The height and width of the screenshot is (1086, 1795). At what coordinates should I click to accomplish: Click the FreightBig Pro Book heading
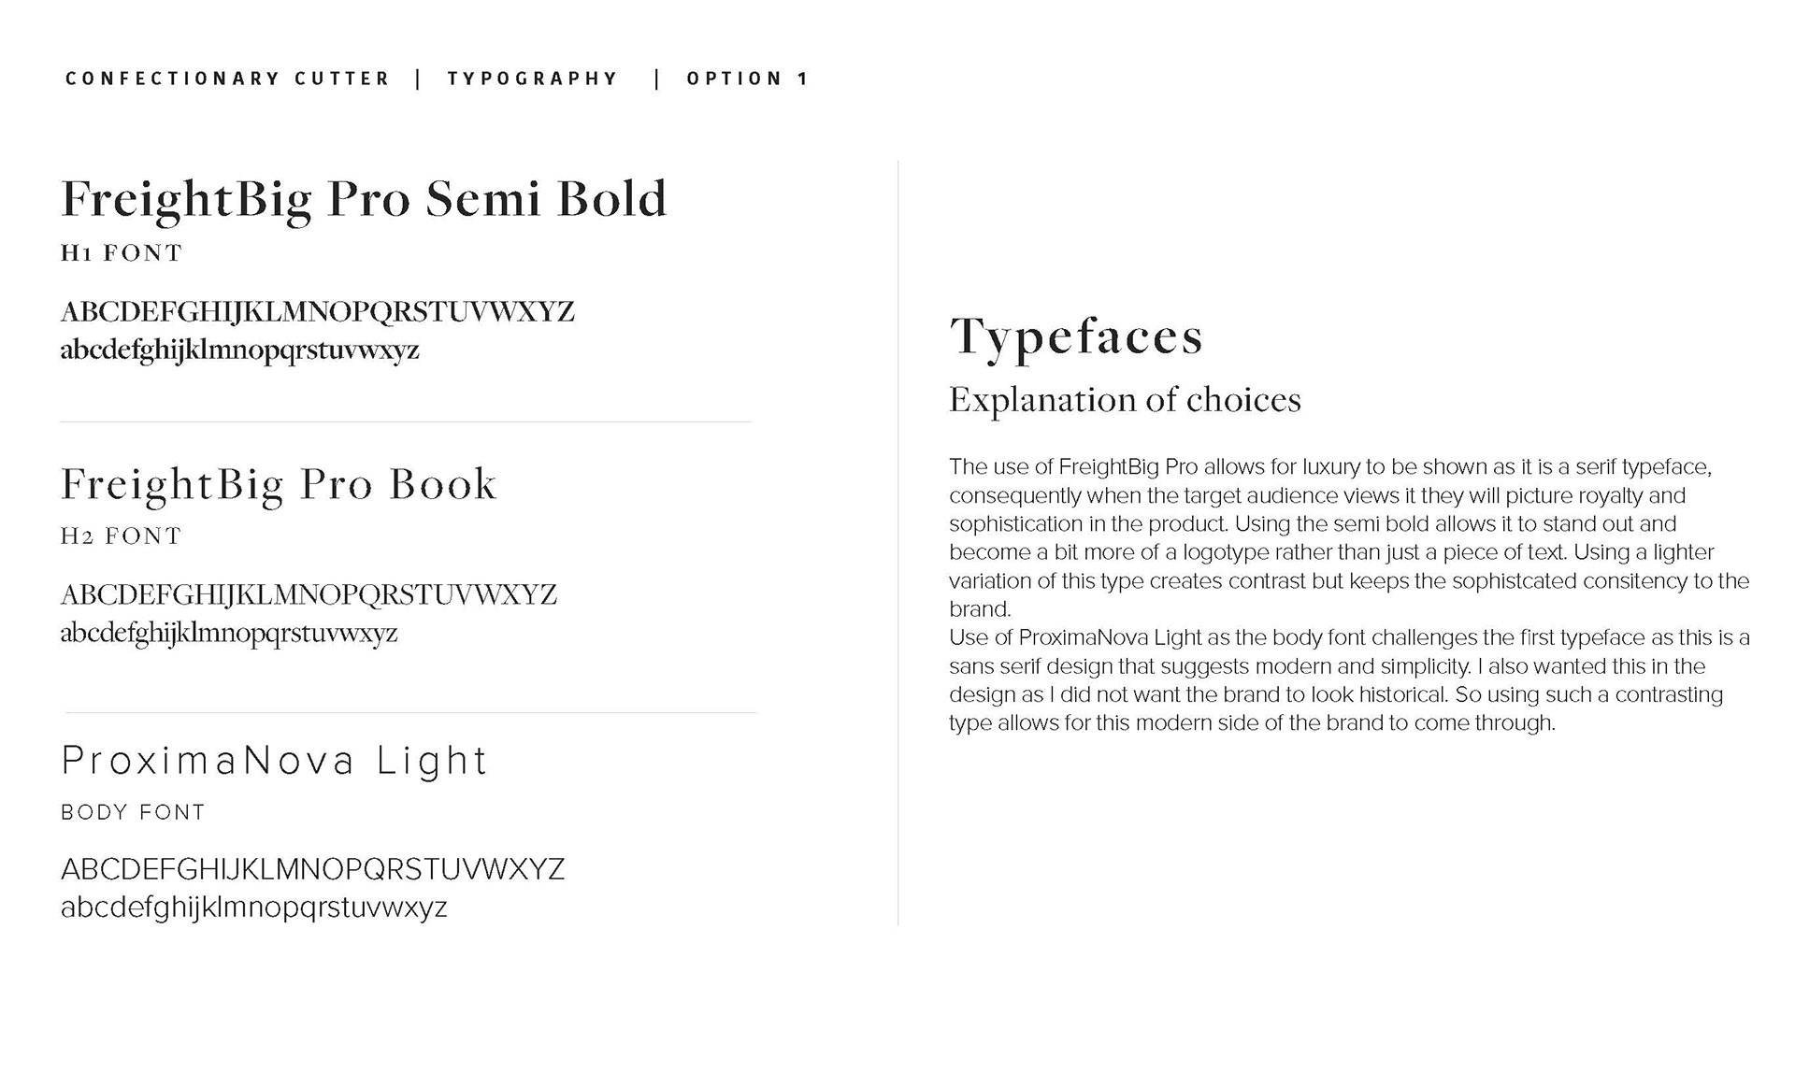point(279,486)
